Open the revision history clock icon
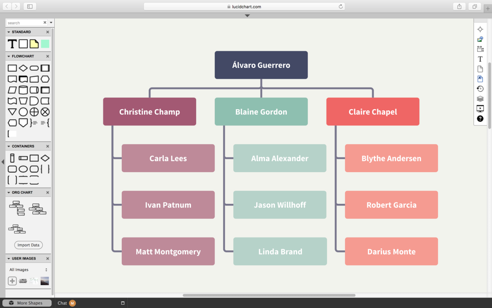This screenshot has height=308, width=492. pyautogui.click(x=480, y=89)
